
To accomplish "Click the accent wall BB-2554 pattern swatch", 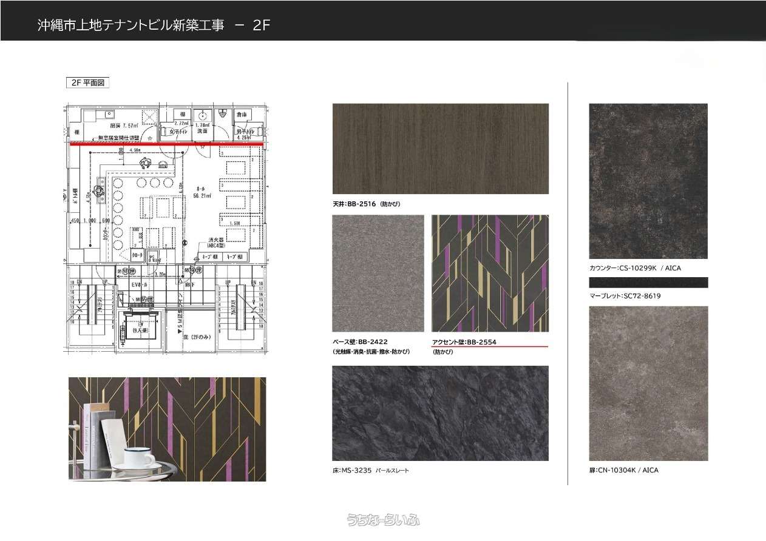I will [x=490, y=273].
